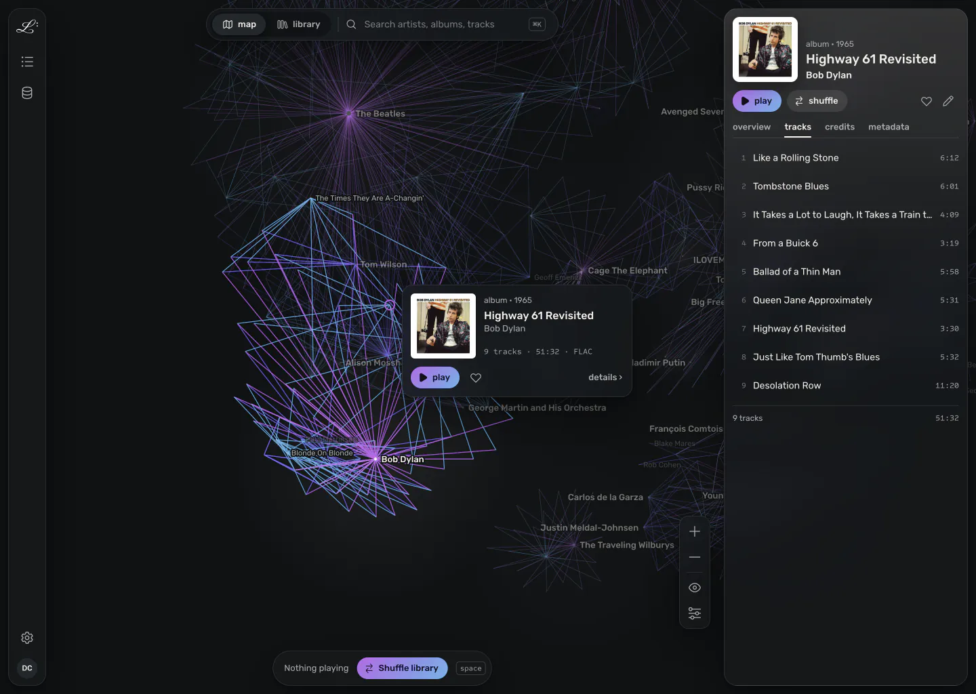This screenshot has height=694, width=976.
Task: Shuffle the album in side panel
Action: 817,101
